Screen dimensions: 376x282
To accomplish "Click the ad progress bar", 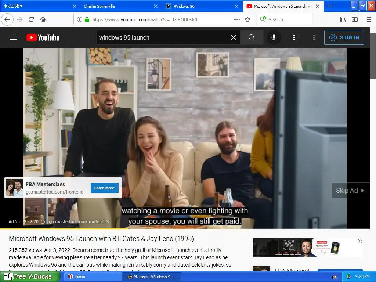I will pyautogui.click(x=185, y=229).
